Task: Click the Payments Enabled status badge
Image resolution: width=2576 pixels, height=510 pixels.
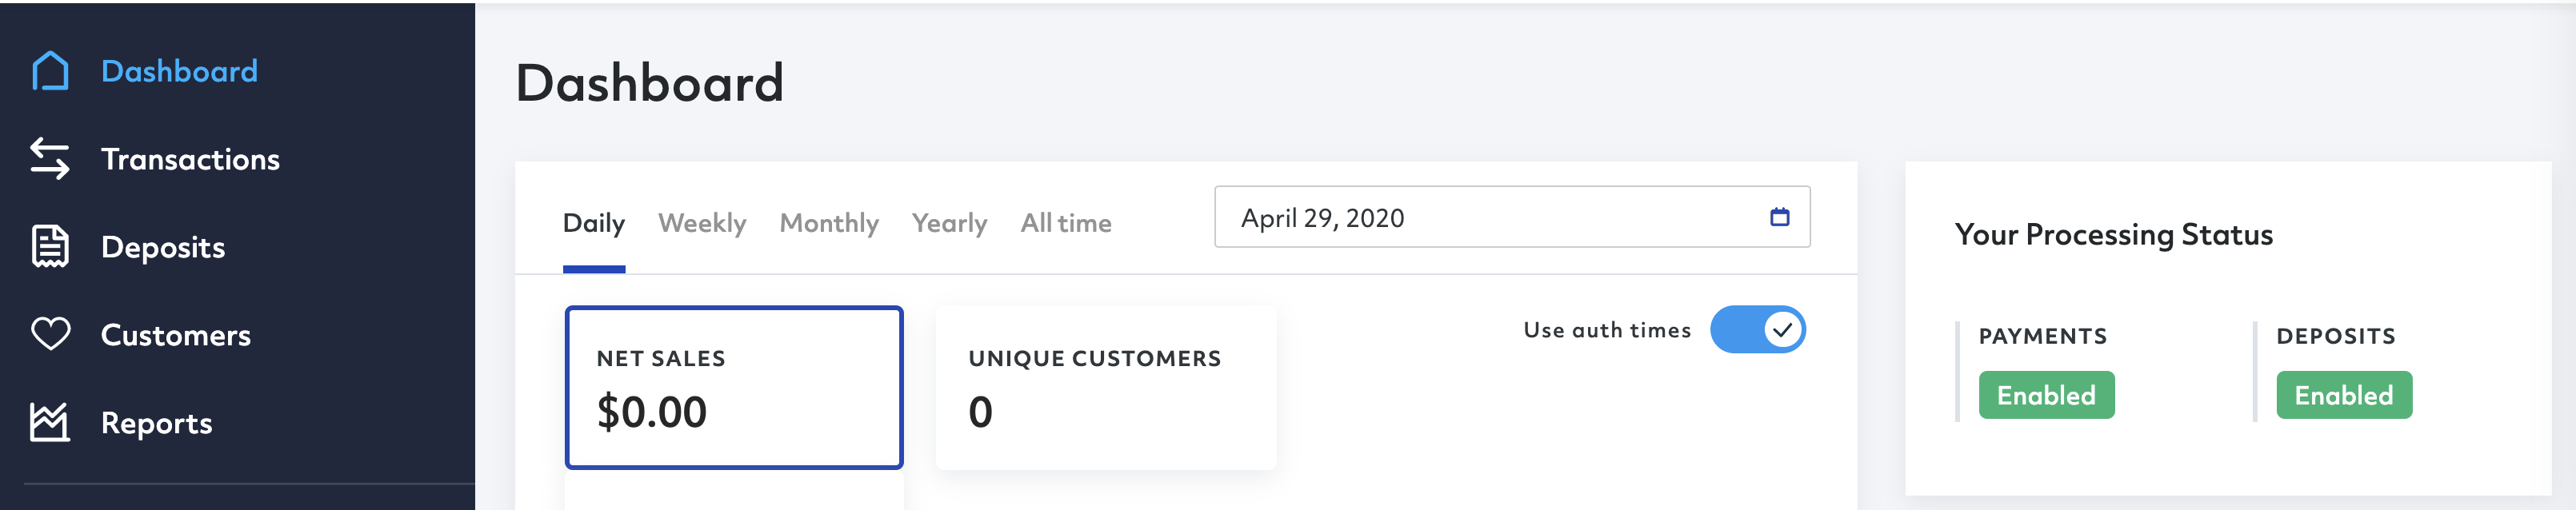Action: pyautogui.click(x=2046, y=395)
